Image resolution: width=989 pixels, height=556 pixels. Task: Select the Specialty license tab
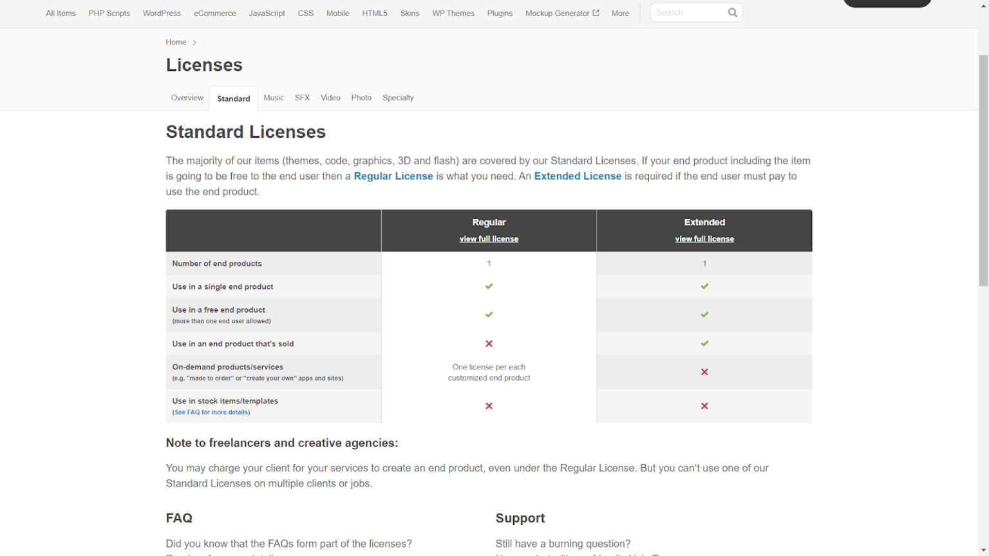coord(398,98)
